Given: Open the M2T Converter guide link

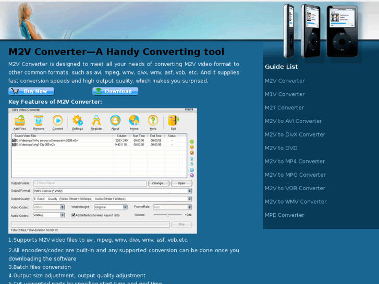Looking at the screenshot, I should (x=284, y=107).
